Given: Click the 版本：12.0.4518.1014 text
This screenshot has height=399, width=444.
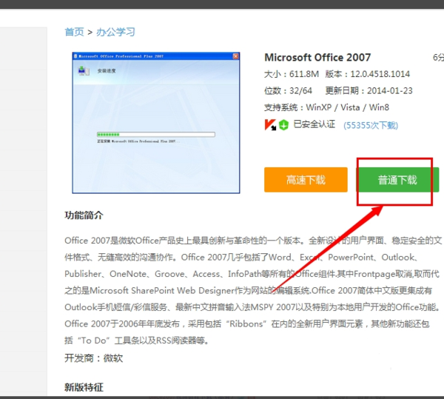Looking at the screenshot, I should click(368, 74).
